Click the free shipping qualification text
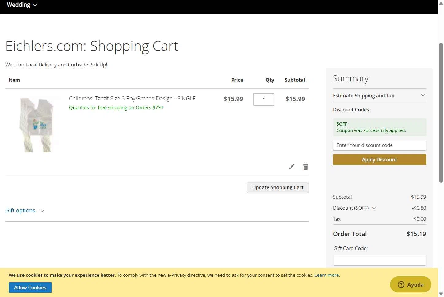 pyautogui.click(x=116, y=107)
